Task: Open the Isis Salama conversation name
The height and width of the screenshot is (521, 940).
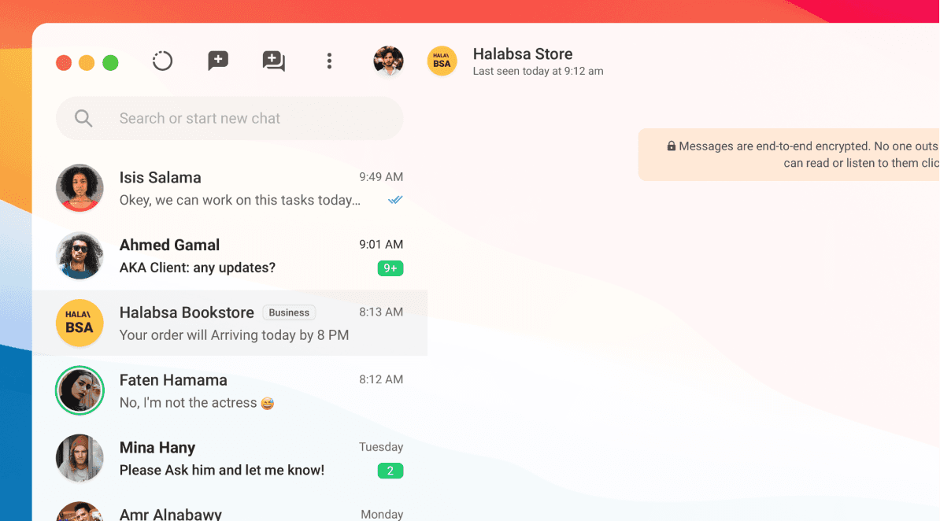Action: [x=160, y=177]
